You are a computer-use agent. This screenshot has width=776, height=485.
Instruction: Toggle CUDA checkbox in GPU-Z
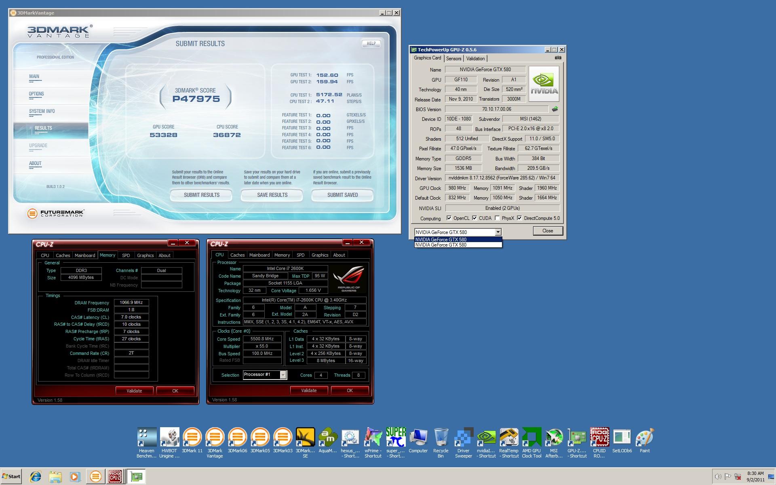(x=474, y=218)
